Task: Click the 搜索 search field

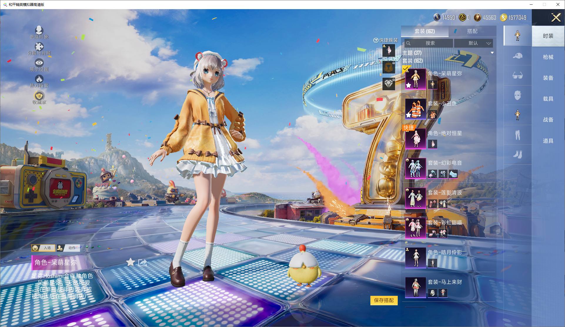Action: point(430,43)
